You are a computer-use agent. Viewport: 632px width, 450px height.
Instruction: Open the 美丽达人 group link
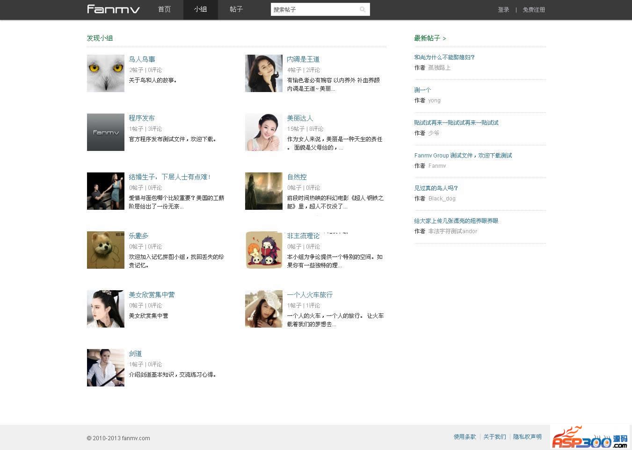point(300,118)
